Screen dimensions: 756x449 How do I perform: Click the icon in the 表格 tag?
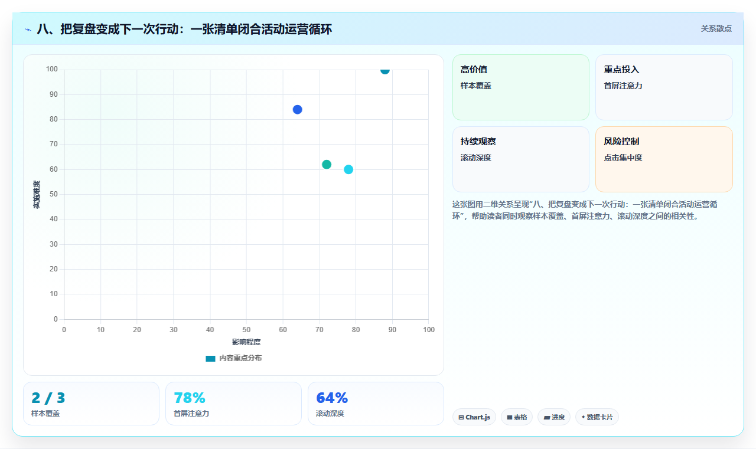tap(510, 417)
